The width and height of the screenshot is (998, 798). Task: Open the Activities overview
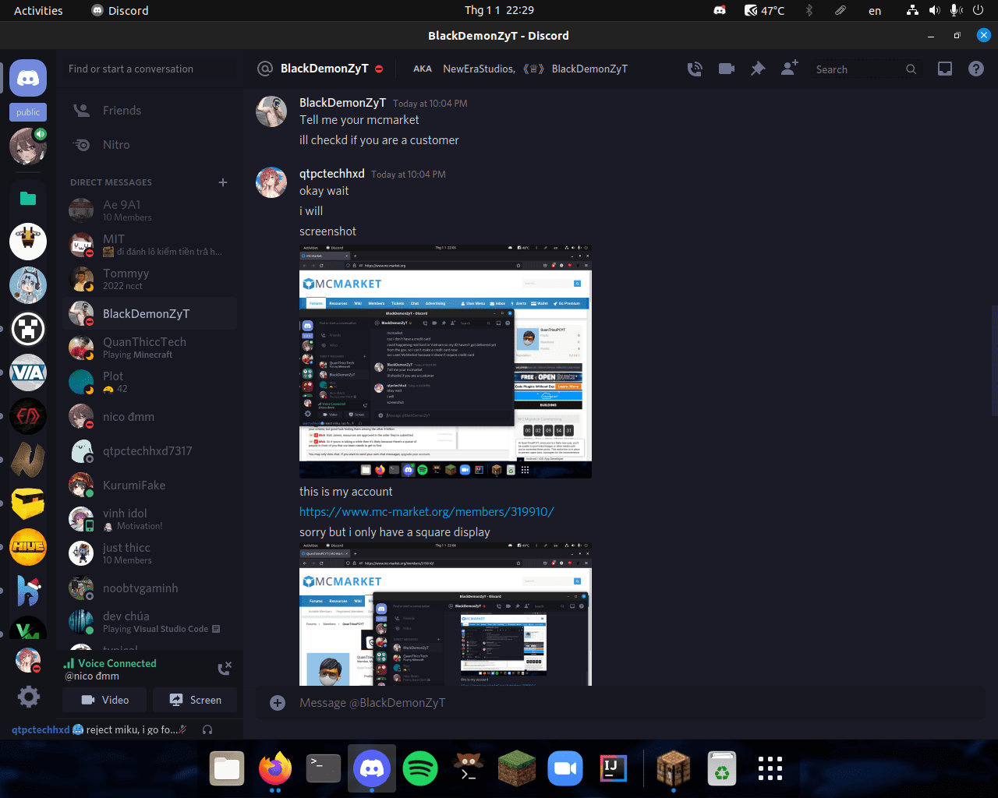[x=38, y=11]
